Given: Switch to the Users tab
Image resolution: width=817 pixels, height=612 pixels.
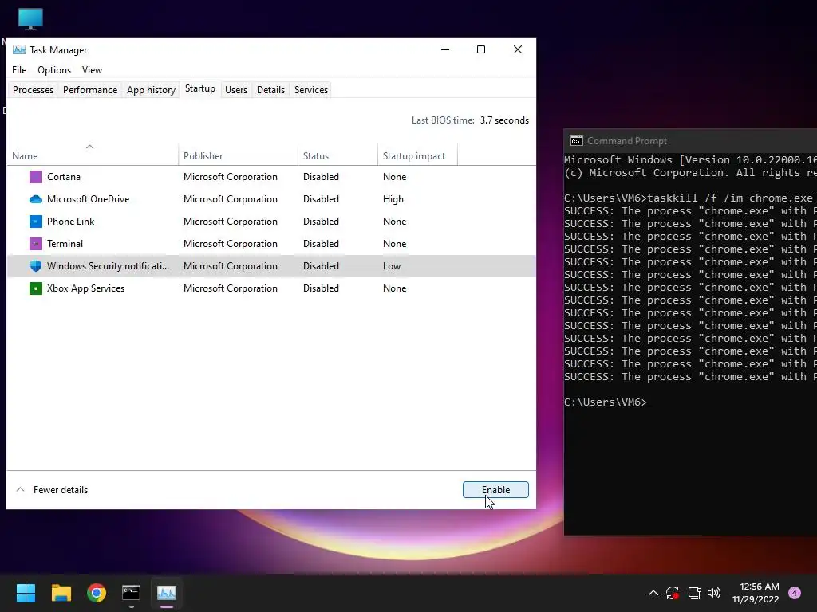Looking at the screenshot, I should [236, 90].
